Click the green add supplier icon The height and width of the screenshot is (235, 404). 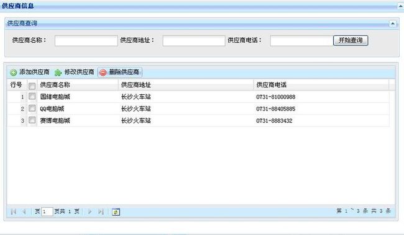click(14, 73)
